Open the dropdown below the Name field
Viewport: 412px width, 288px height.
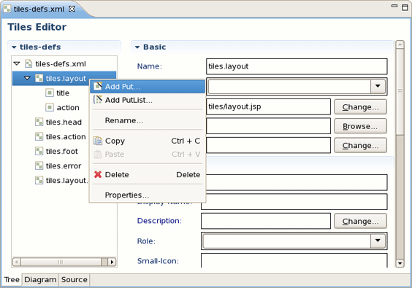378,86
